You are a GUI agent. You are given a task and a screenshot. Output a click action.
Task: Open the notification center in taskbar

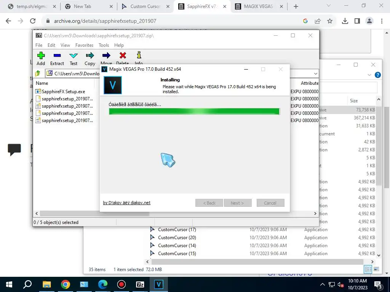point(378,284)
